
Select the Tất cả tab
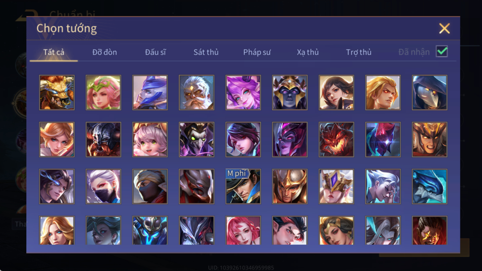click(x=54, y=52)
